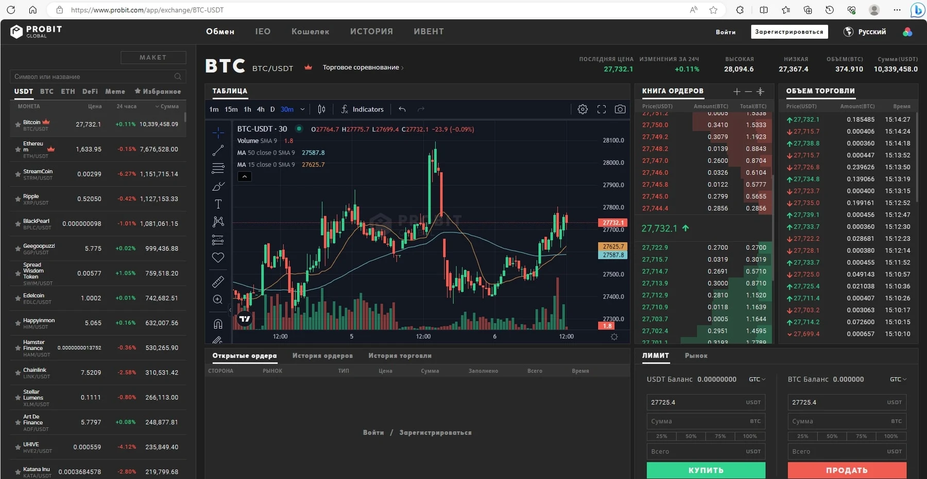Image resolution: width=927 pixels, height=479 pixels.
Task: Click the ПРОДАТЬ sell button
Action: click(847, 470)
